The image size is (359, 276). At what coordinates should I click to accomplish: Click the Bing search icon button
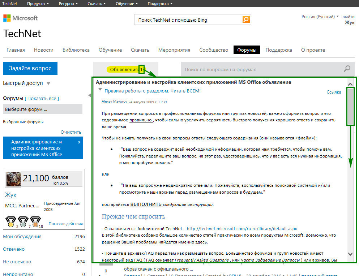tap(246, 20)
